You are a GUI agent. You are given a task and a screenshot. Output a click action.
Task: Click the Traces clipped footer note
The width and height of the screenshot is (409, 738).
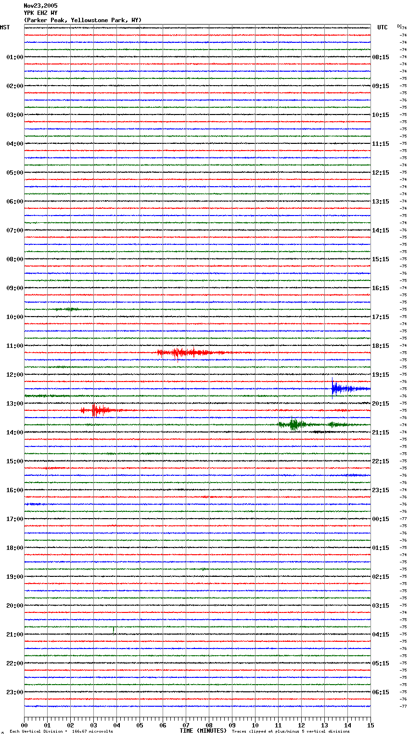[291, 732]
